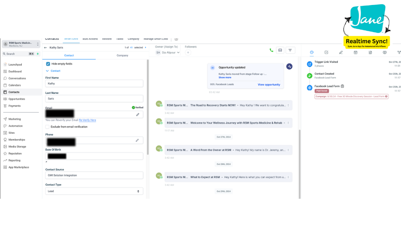Select Contacts in the sidebar
The width and height of the screenshot is (401, 225).
14,92
